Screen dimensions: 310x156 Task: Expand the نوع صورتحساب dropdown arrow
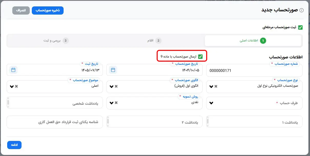[211, 86]
